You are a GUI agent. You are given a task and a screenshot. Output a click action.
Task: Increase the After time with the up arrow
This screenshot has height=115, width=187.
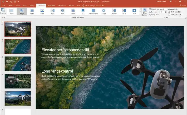point(182,14)
